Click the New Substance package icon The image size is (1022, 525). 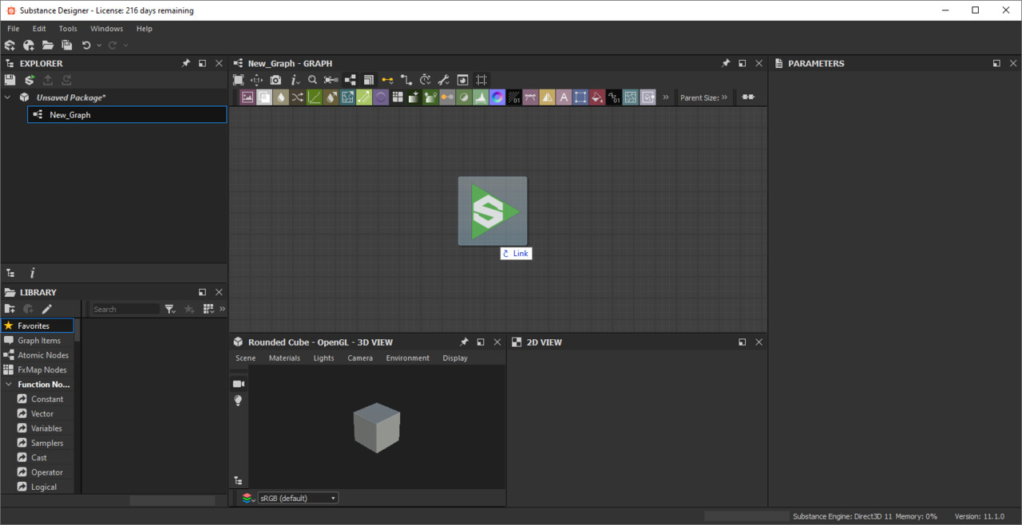[10, 45]
